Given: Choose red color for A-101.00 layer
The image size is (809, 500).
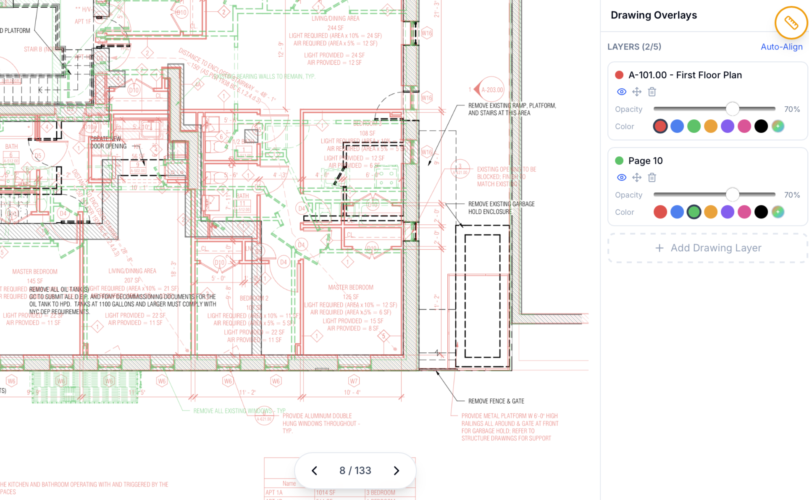Looking at the screenshot, I should (660, 126).
